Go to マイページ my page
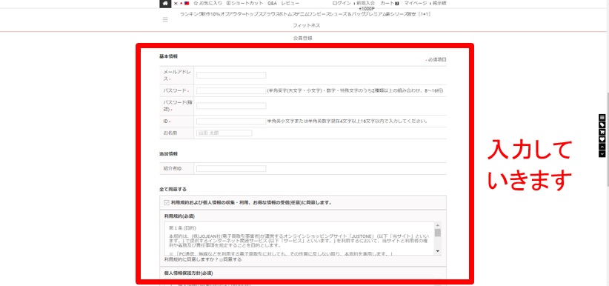The image size is (609, 286). (416, 3)
